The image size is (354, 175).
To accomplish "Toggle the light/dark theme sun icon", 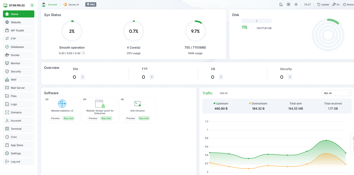I will pyautogui.click(x=296, y=5).
